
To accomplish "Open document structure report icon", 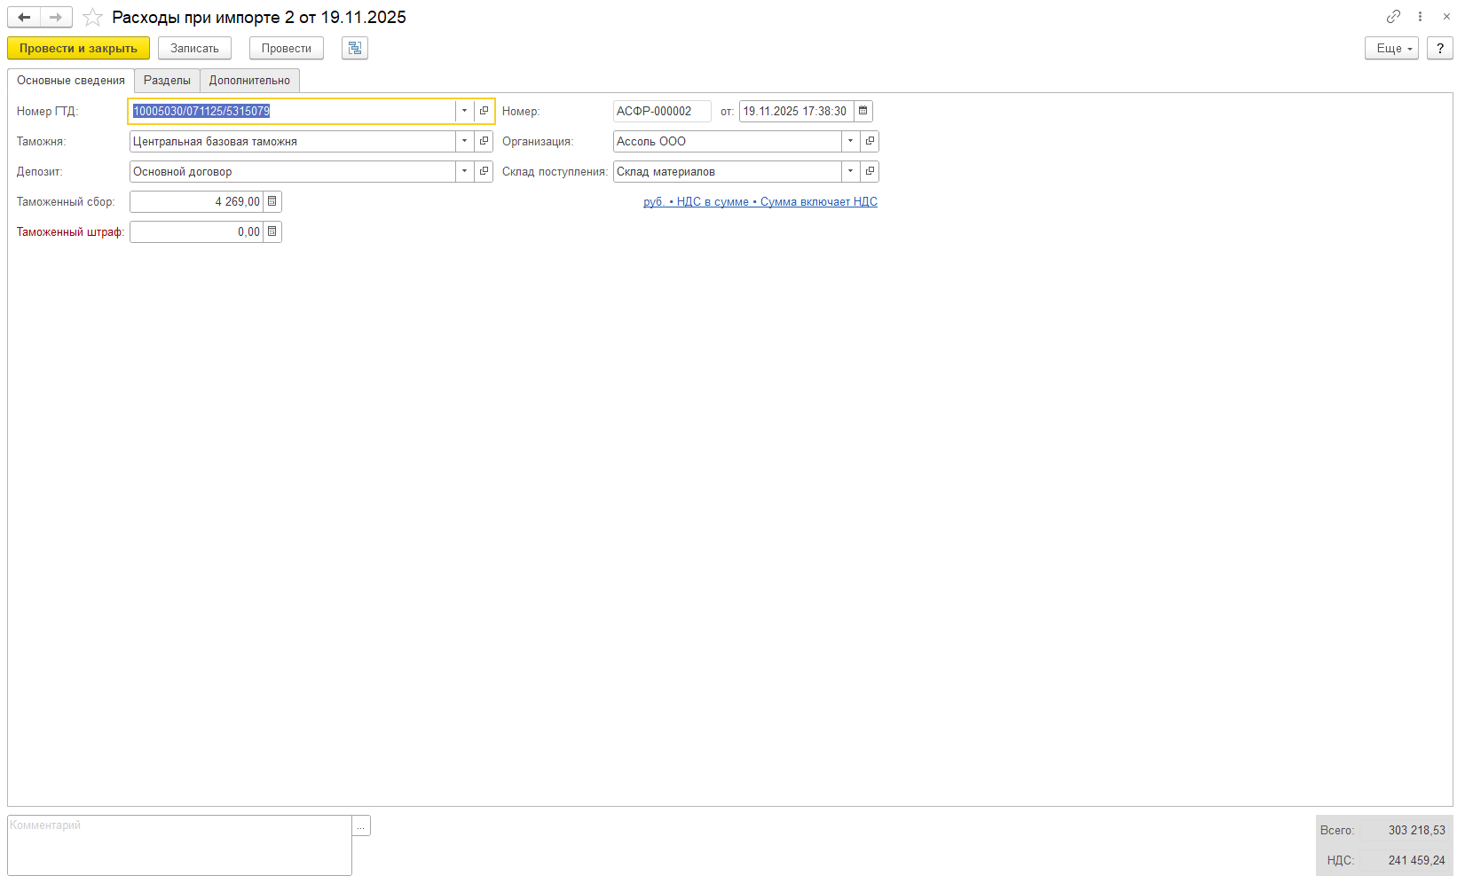I will pyautogui.click(x=355, y=48).
